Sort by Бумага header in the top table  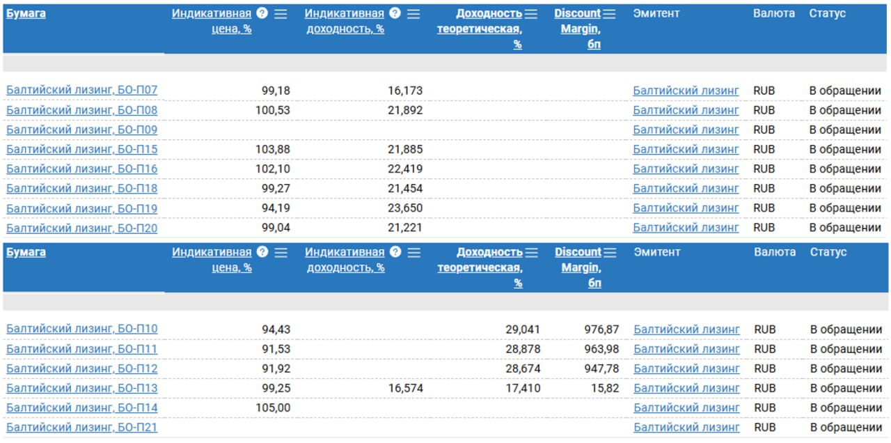26,13
